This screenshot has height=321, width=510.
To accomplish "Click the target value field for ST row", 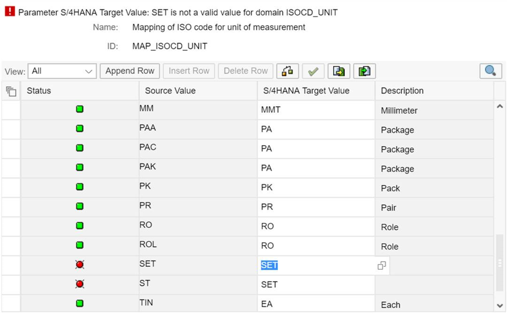I will click(x=316, y=285).
